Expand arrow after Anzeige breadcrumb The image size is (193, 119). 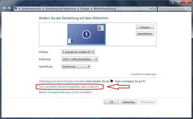pos(92,9)
